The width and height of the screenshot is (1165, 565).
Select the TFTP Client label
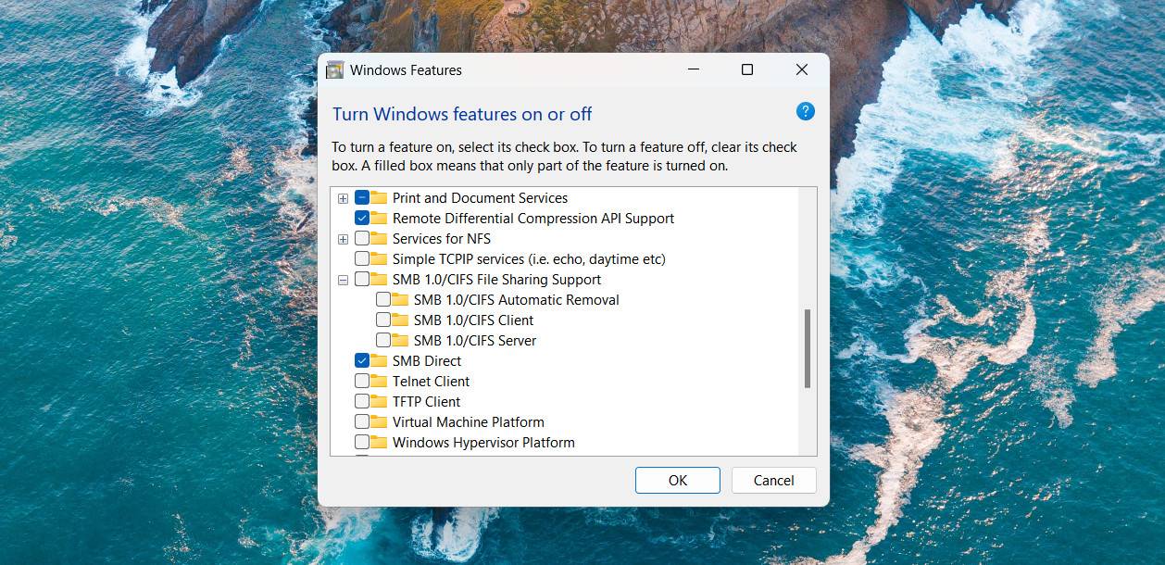pyautogui.click(x=426, y=401)
